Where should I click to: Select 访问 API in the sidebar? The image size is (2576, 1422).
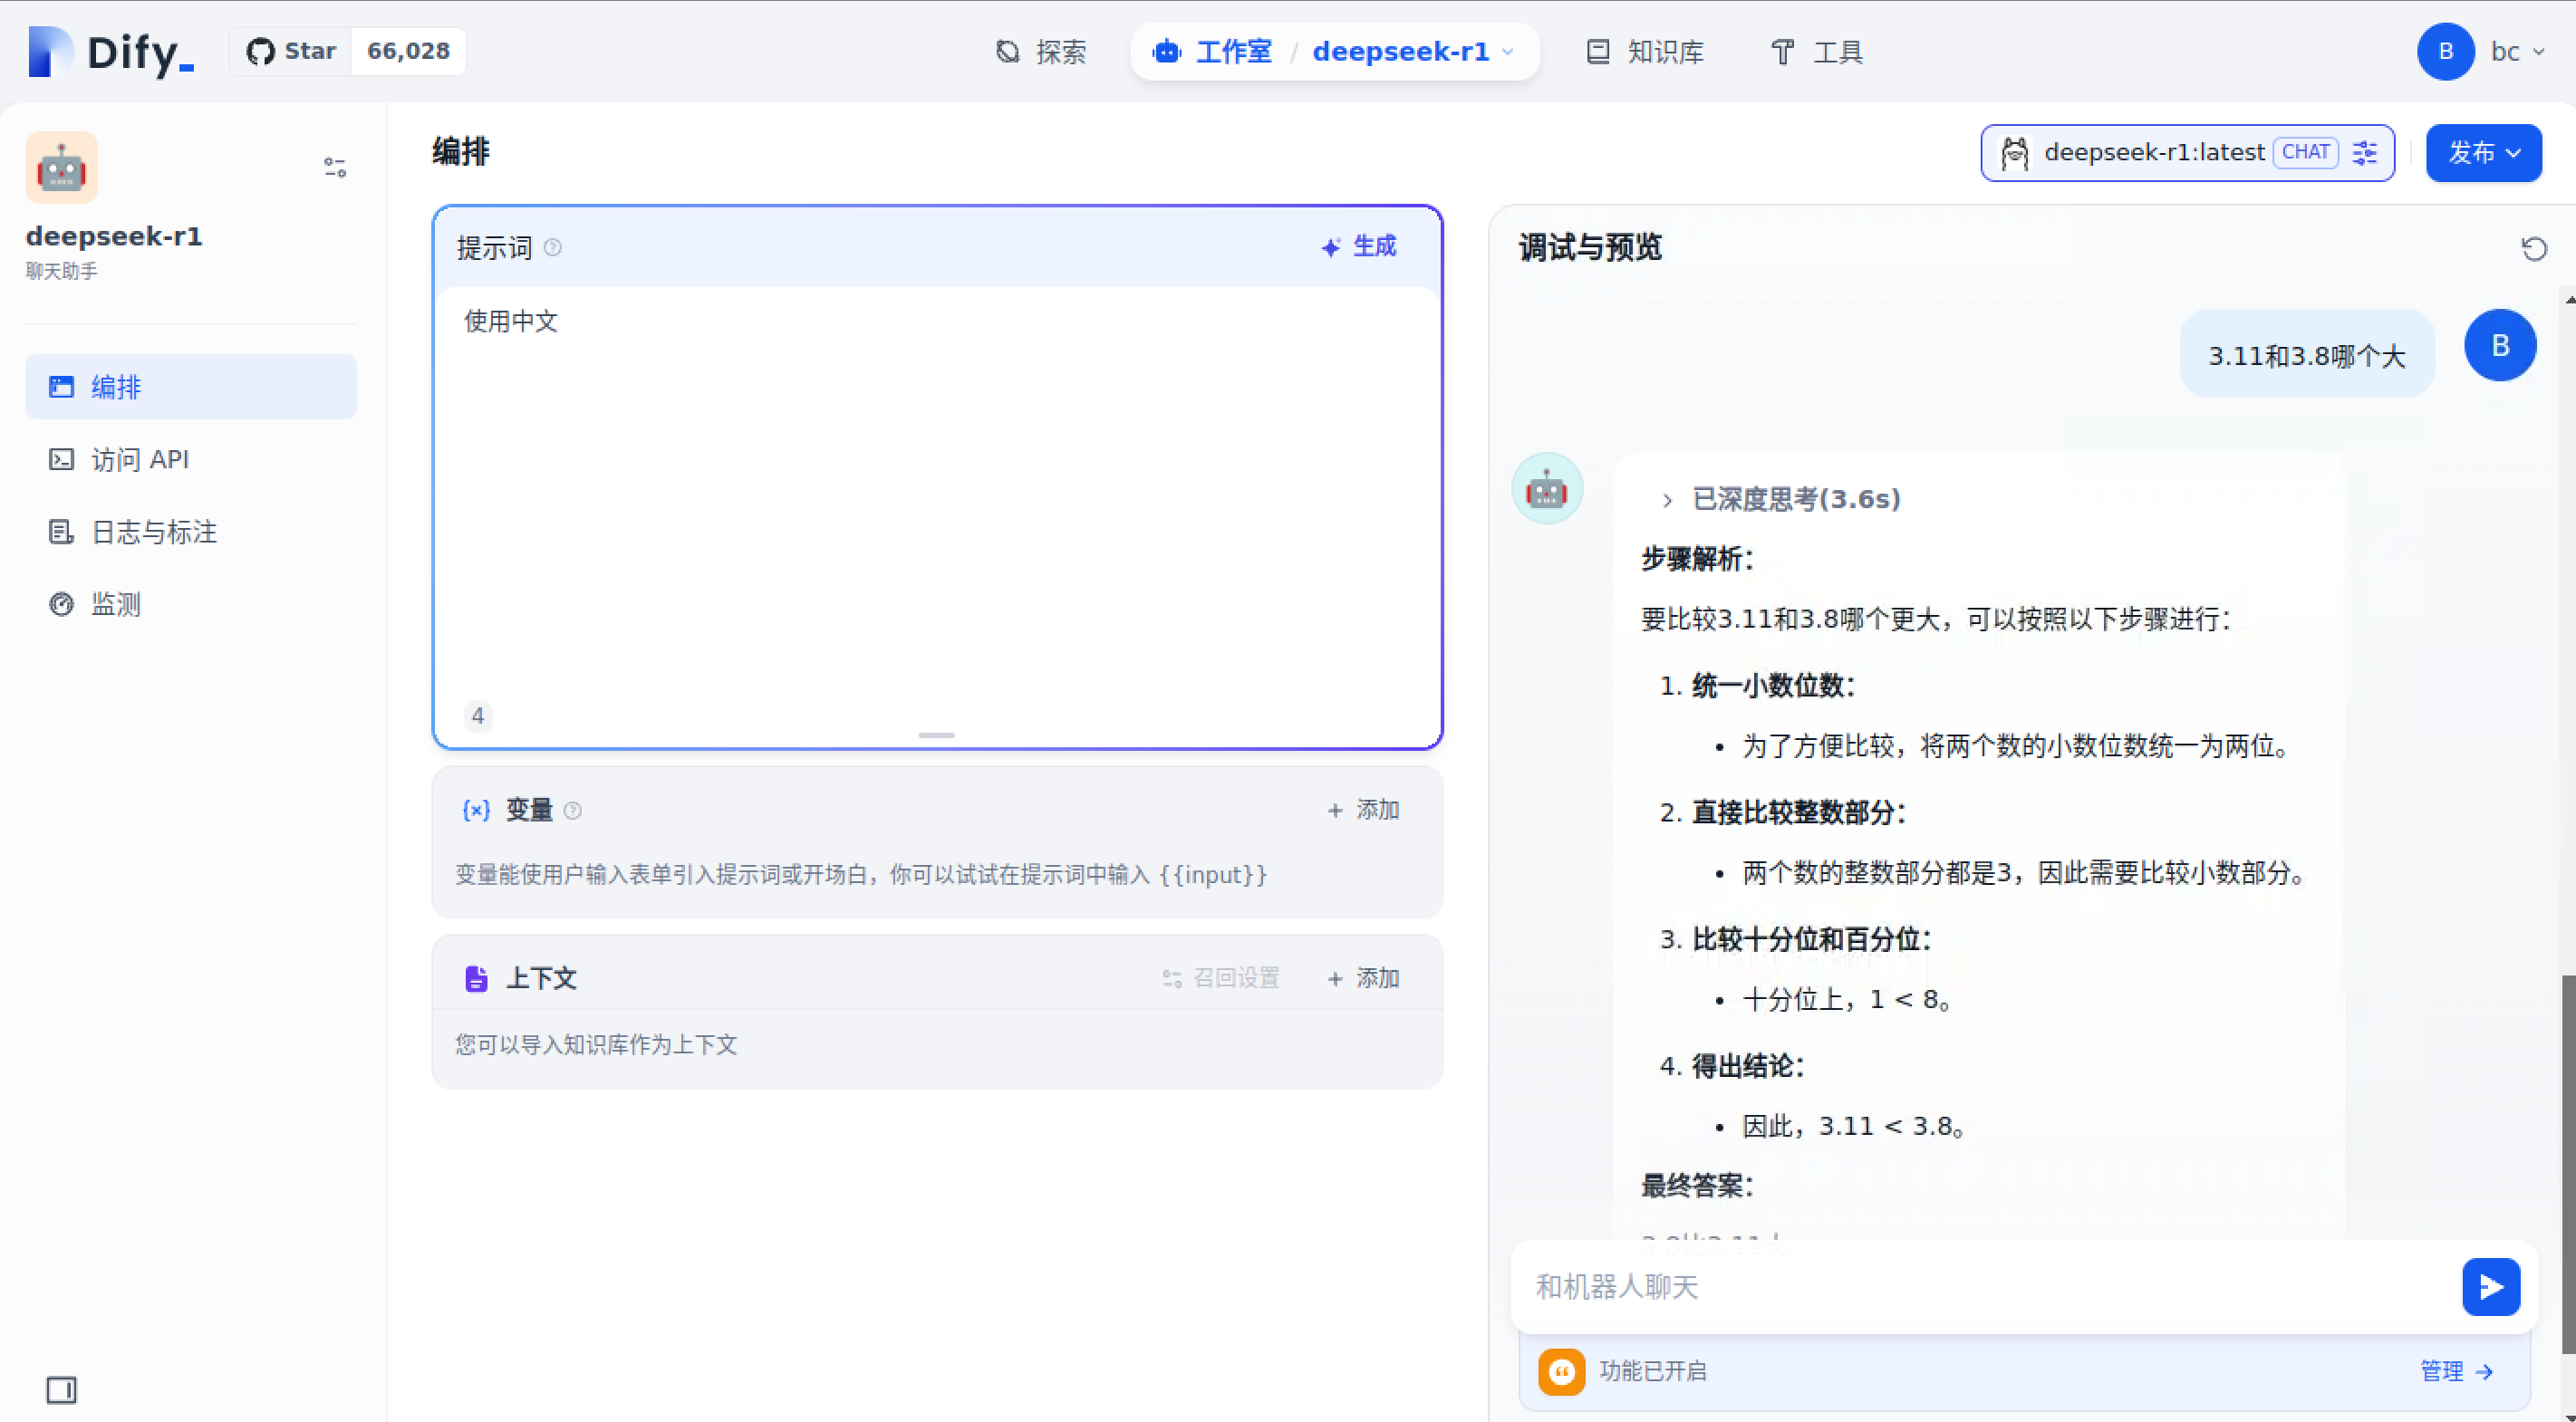pyautogui.click(x=191, y=460)
